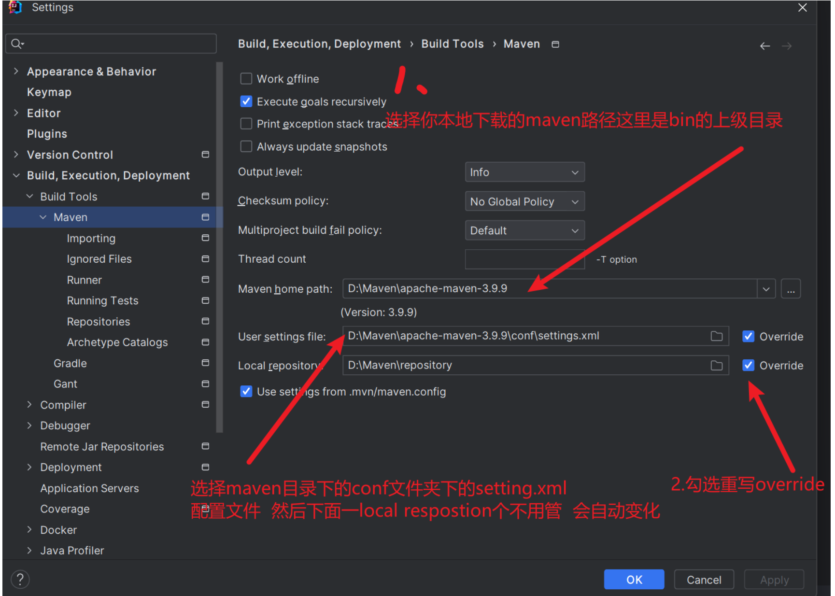Go forward with the right arrow

click(787, 46)
